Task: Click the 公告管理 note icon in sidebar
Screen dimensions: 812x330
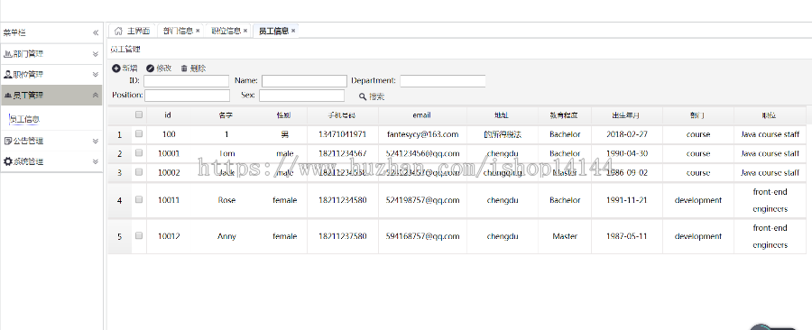Action: click(x=7, y=141)
